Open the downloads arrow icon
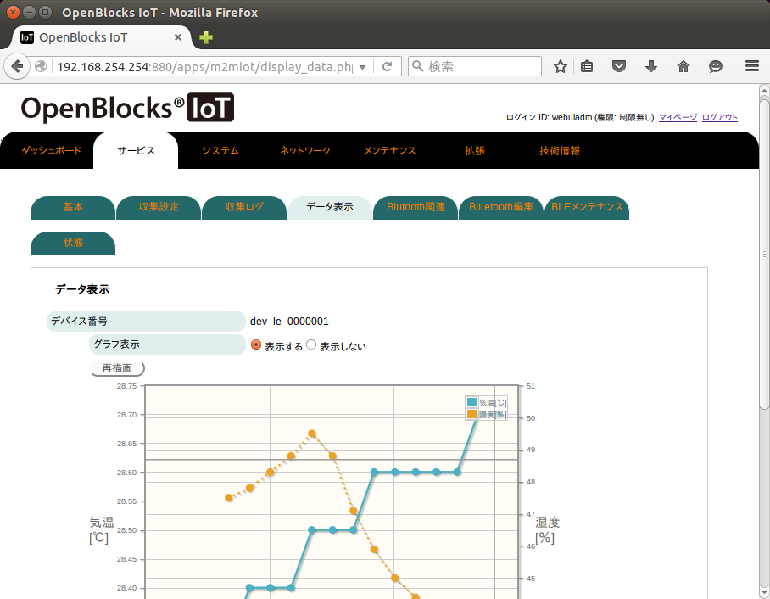The height and width of the screenshot is (599, 770). [651, 66]
